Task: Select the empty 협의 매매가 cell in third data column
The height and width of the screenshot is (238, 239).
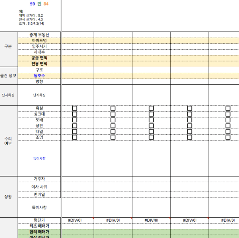Action: [x=151, y=232]
